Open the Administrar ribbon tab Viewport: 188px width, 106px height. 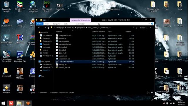tap(80, 24)
